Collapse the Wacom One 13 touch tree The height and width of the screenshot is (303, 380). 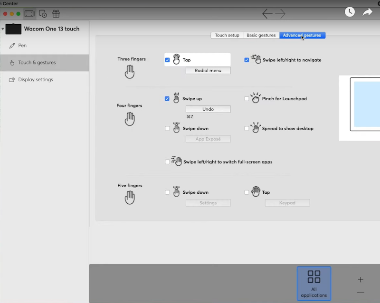click(3, 29)
